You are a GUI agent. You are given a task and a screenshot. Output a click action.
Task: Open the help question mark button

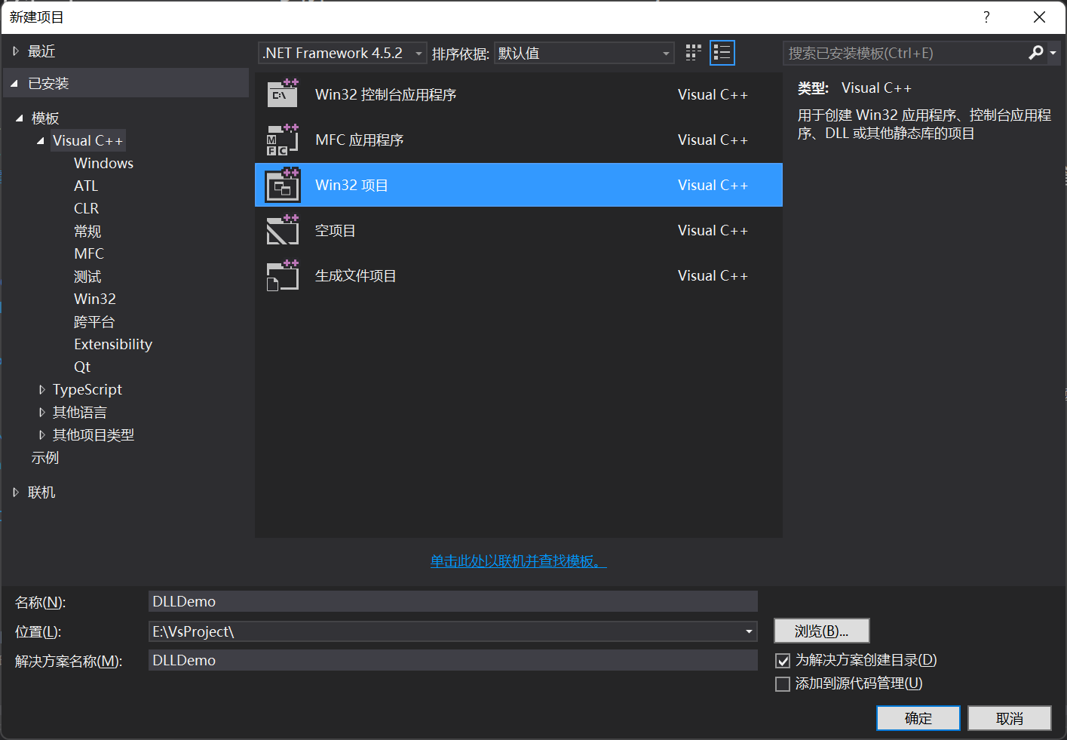pos(986,17)
